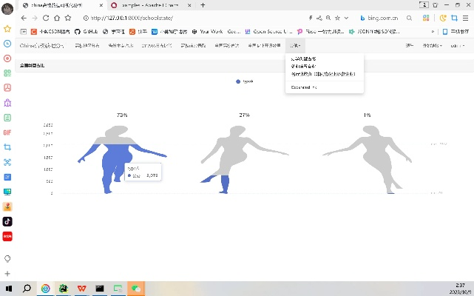The image size is (474, 296).
Task: Reload the page with the refresh icon
Action: click(x=45, y=17)
